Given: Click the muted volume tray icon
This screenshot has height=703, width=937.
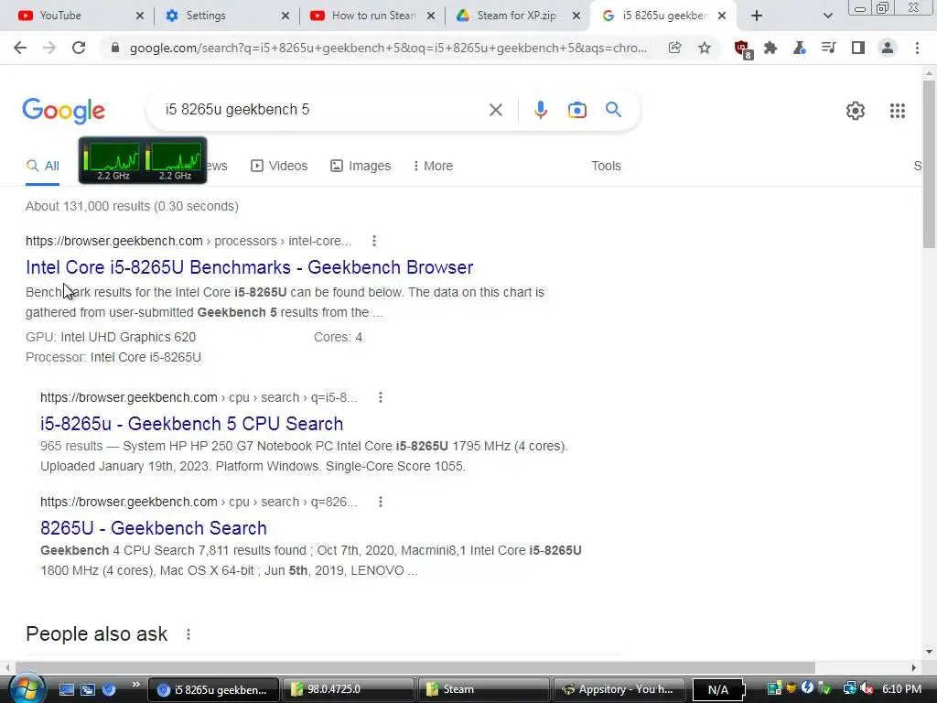Looking at the screenshot, I should click(x=867, y=689).
